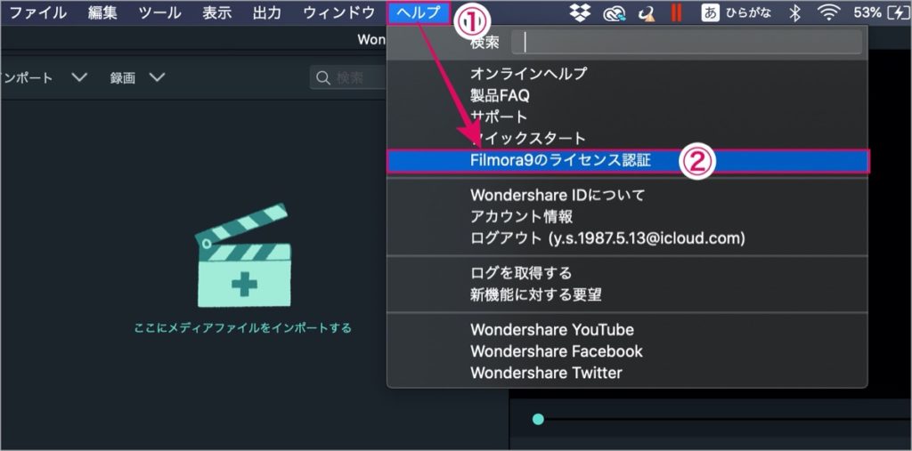Click the help menu 検索 field
The width and height of the screenshot is (912, 451).
tap(687, 43)
